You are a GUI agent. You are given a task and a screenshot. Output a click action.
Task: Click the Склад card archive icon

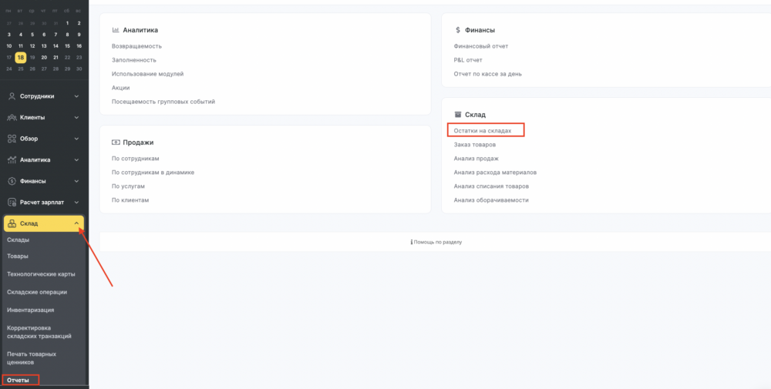[458, 115]
